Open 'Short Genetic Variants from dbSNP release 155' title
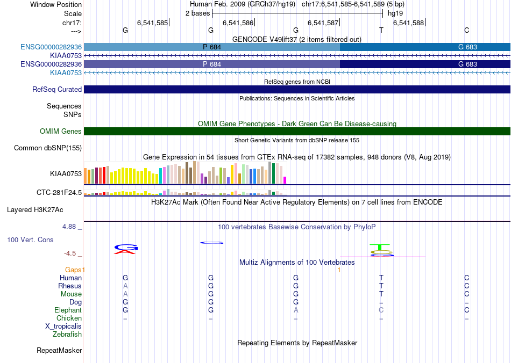 297,140
